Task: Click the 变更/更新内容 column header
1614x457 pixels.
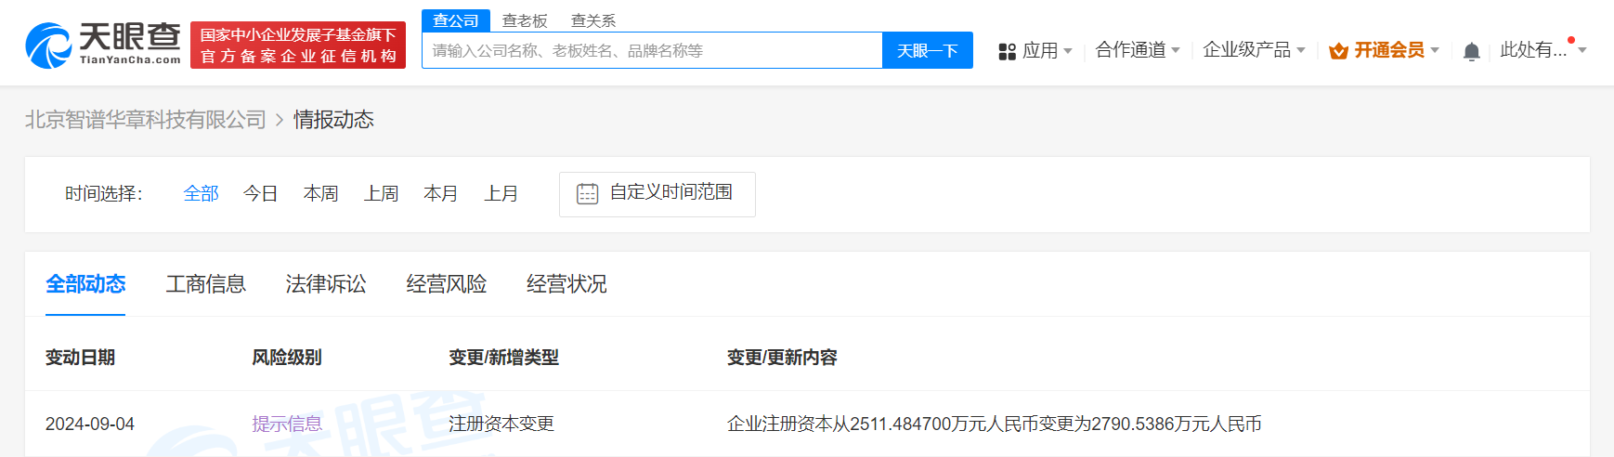Action: 782,358
